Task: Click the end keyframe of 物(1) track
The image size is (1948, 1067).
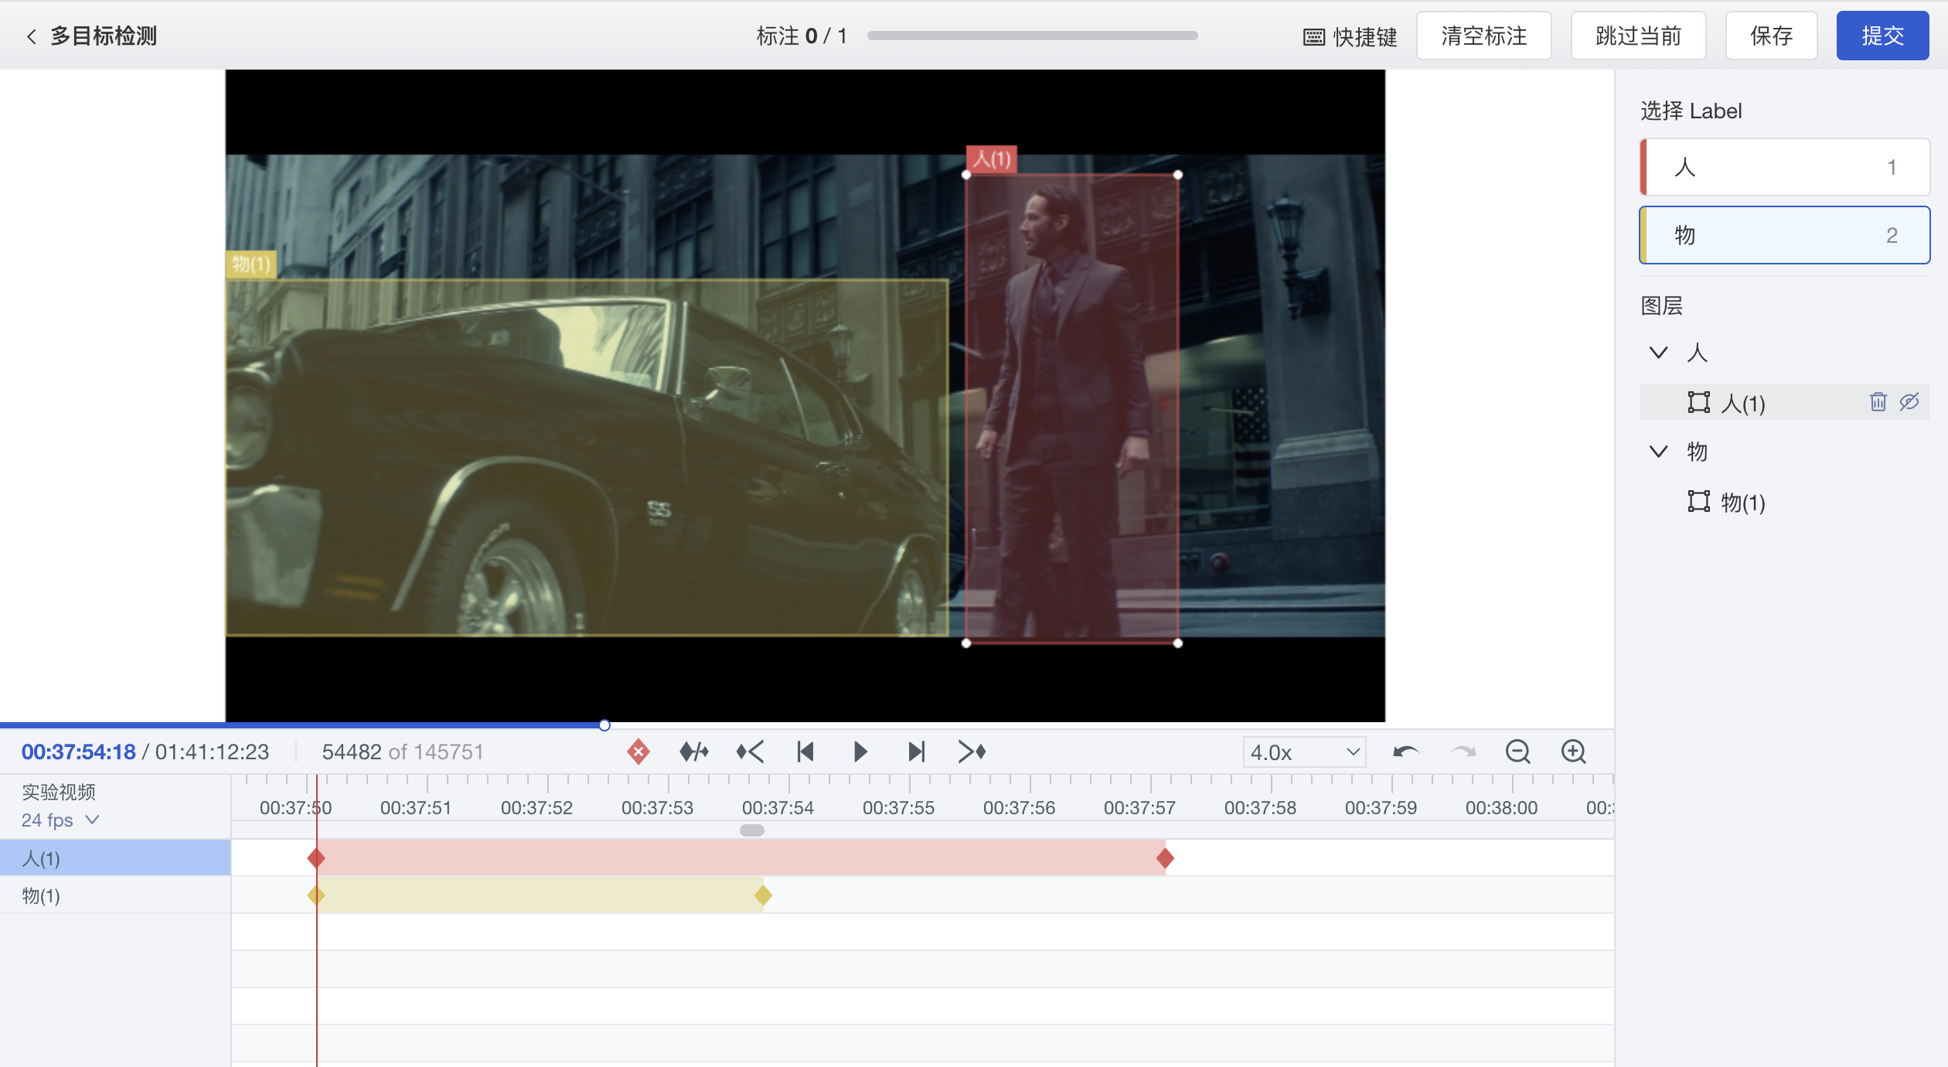Action: [x=763, y=895]
